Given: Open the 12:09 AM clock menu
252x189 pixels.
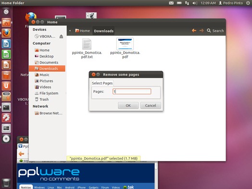Looking at the screenshot, I should 208,3.
